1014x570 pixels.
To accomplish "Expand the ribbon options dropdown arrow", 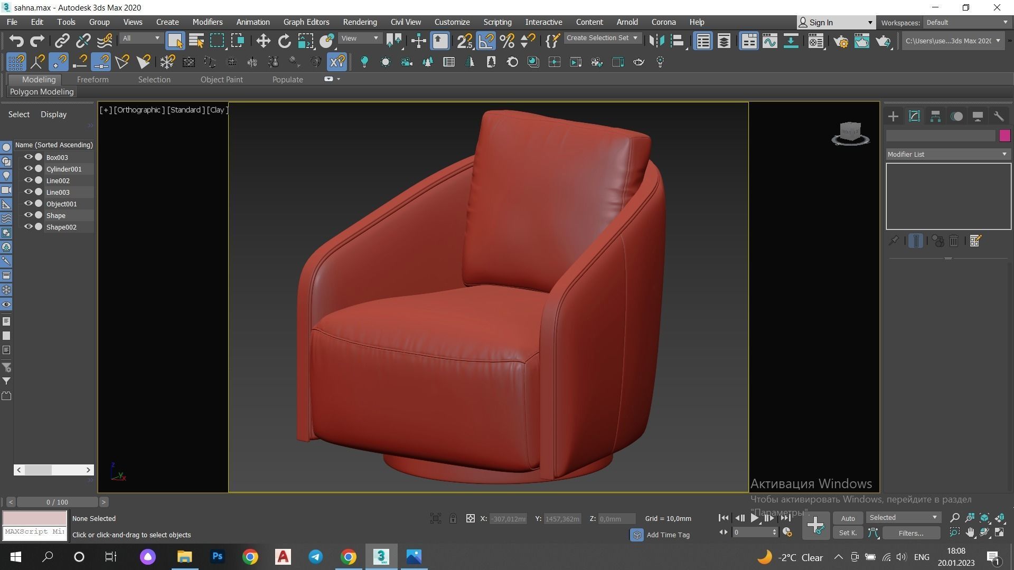I will tap(339, 79).
